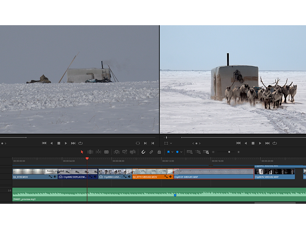Activate the Dynamic Trim Mode tool
This screenshot has height=229, width=306.
point(98,152)
